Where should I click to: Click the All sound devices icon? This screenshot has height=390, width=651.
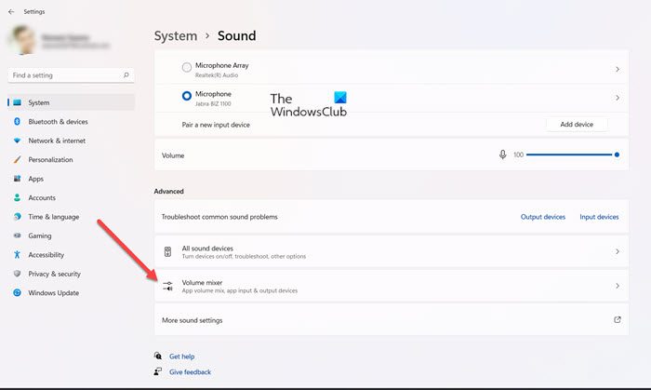pos(167,251)
